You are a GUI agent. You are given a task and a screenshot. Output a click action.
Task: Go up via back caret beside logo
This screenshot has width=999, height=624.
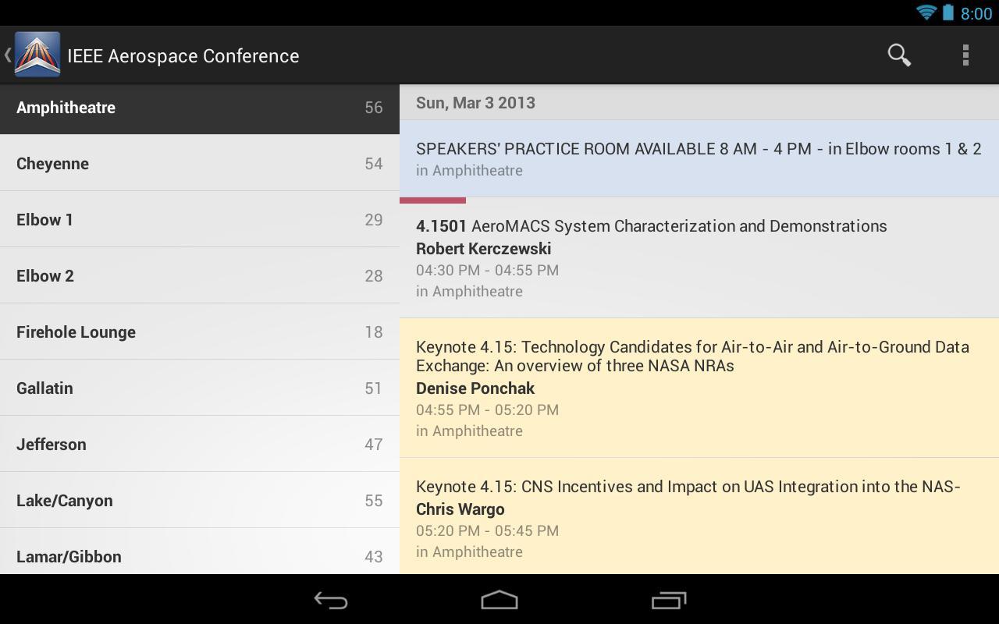[7, 55]
